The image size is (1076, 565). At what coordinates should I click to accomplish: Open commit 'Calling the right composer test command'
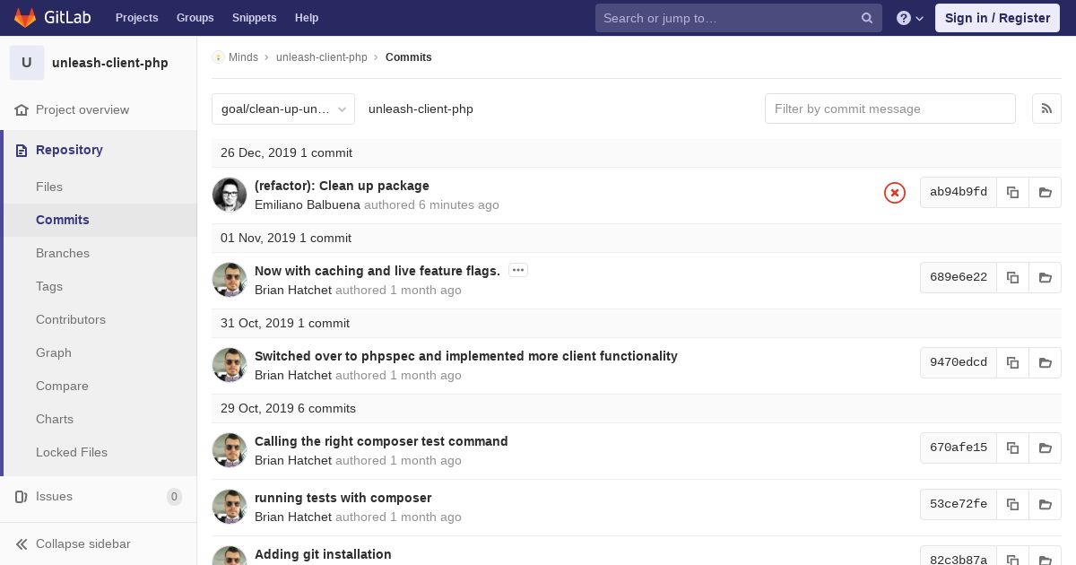[381, 441]
